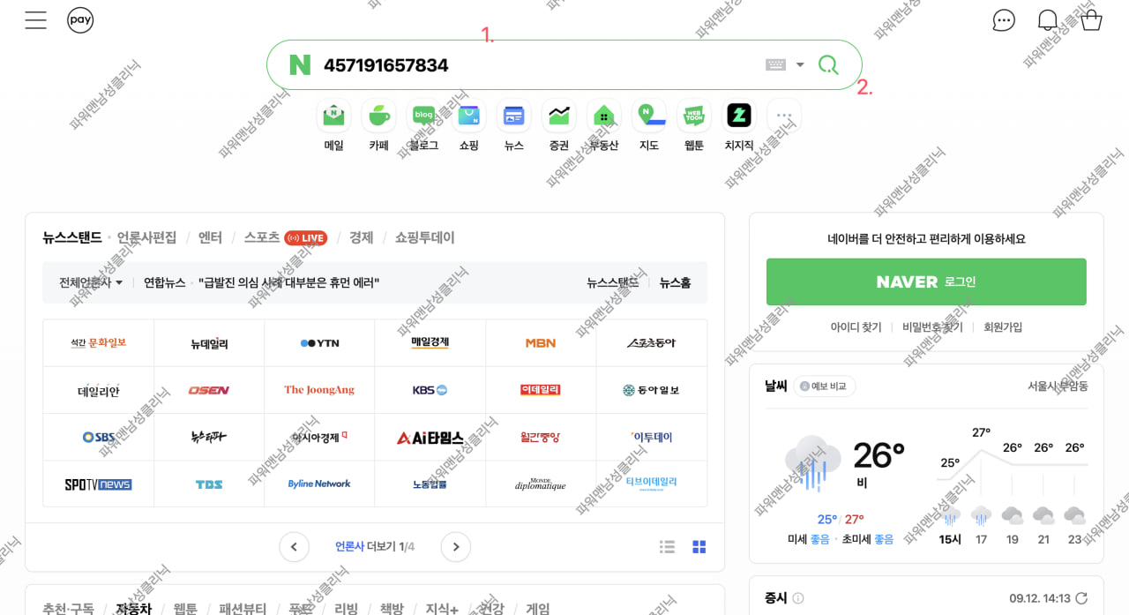Switch news panel to grid view
1129x615 pixels.
click(699, 547)
